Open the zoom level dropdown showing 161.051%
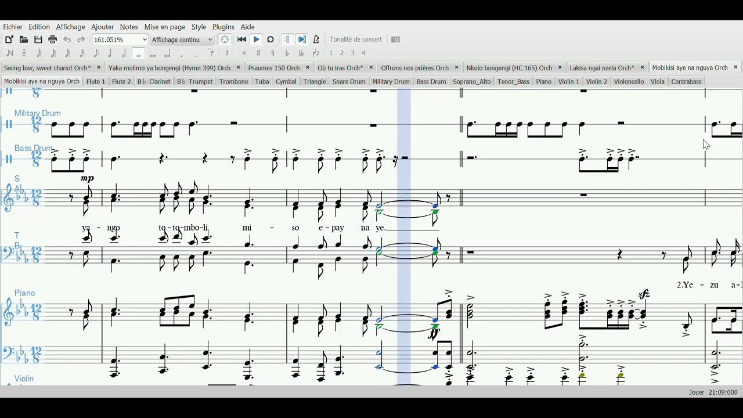The width and height of the screenshot is (743, 418). coord(120,39)
